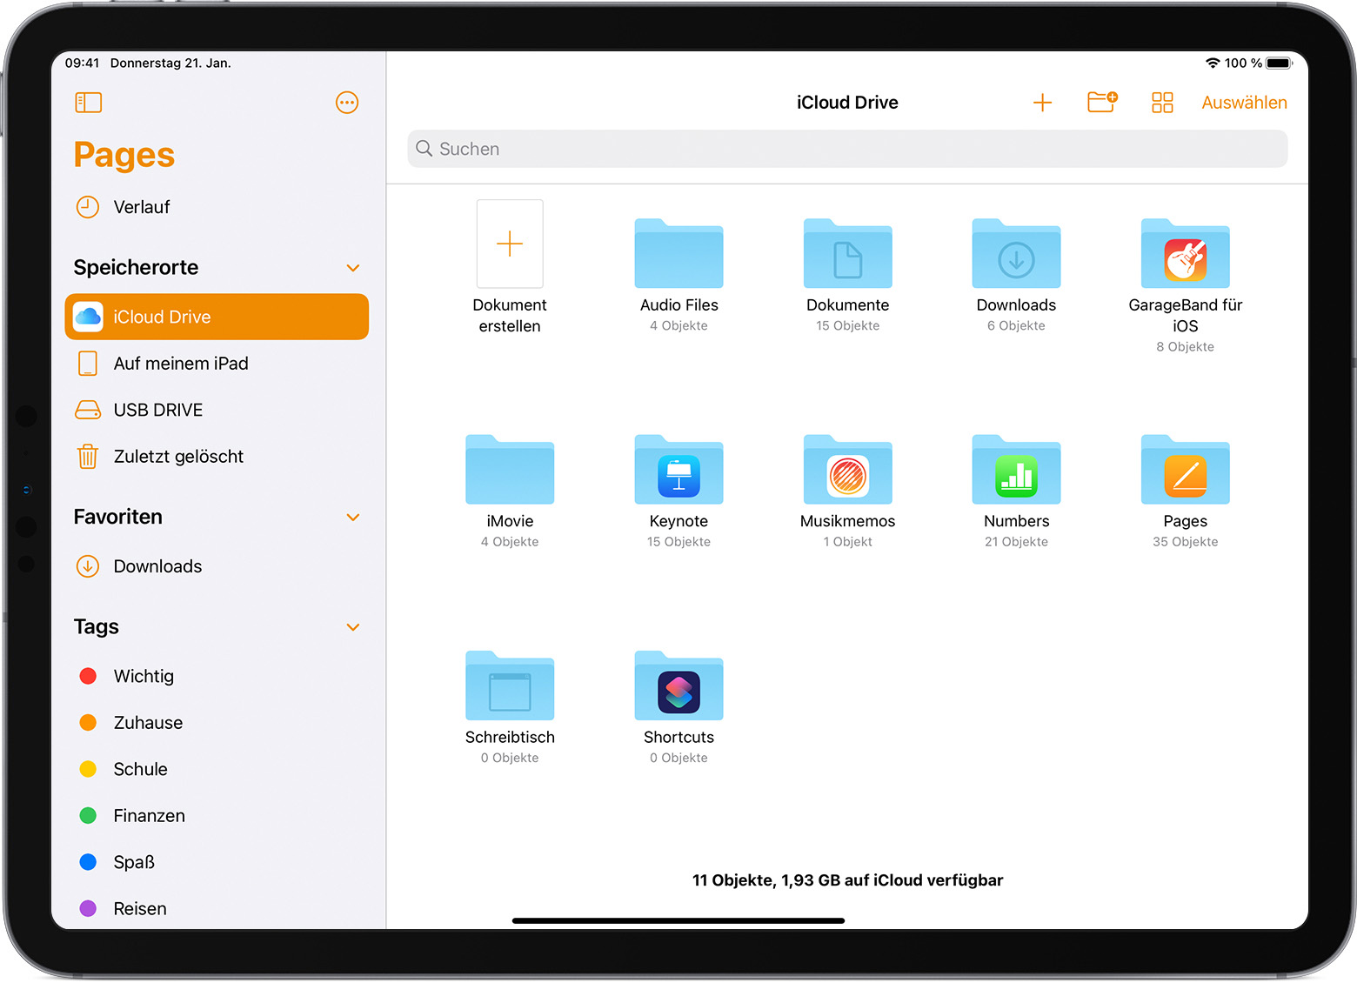This screenshot has width=1357, height=983.
Task: Click '21 Objekte' under Numbers folder
Action: tap(1016, 542)
